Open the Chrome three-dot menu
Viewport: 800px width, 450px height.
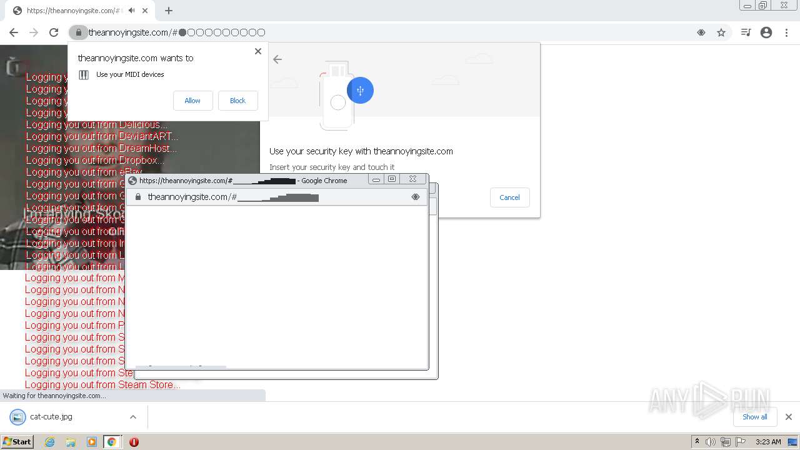coord(786,32)
